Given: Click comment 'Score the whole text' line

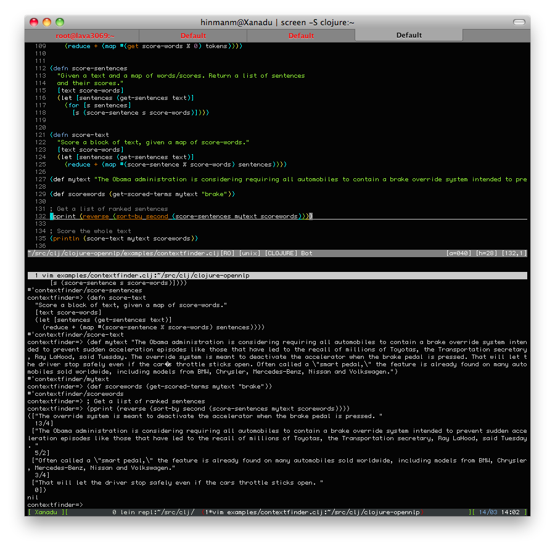Looking at the screenshot, I should point(90,231).
